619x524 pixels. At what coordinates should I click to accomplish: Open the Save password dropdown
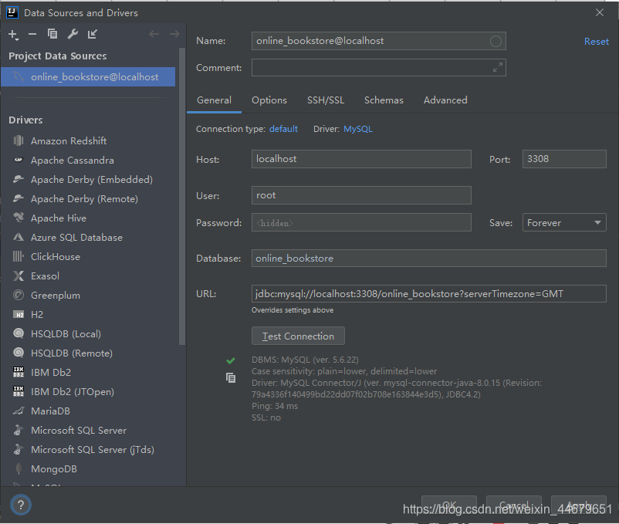point(564,222)
